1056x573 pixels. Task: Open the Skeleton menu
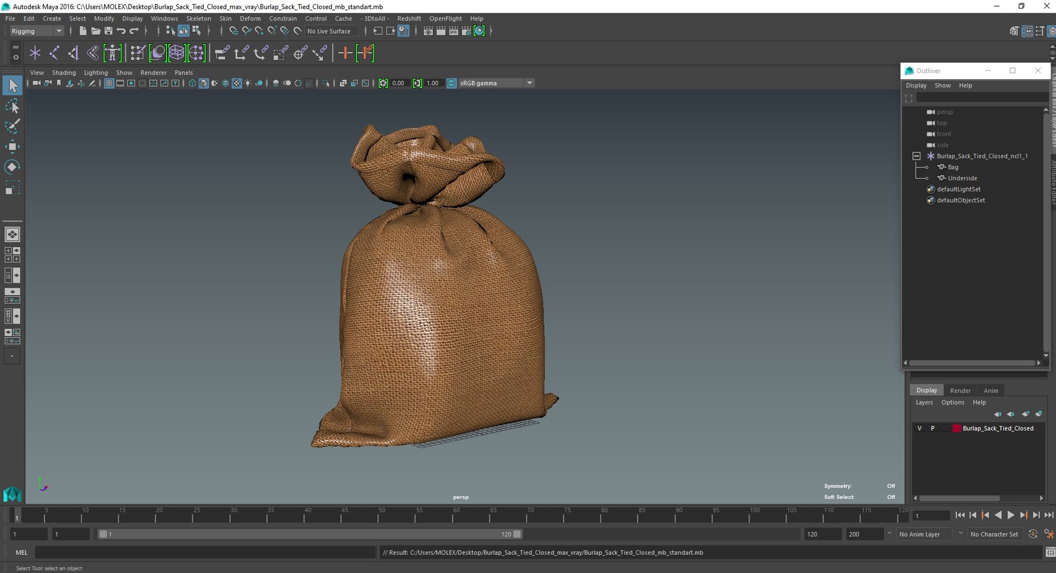[199, 18]
